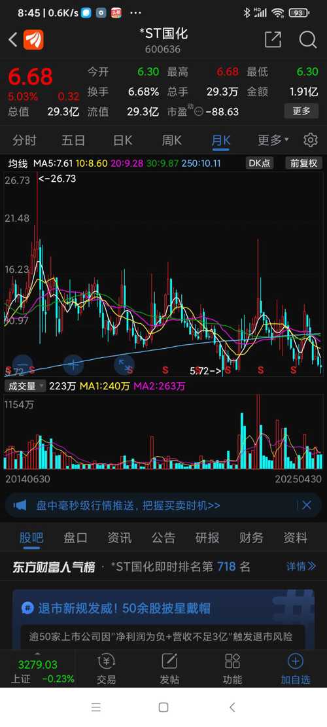Click the chart zoom-out minus icon
This screenshot has width=327, height=727.
23,364
